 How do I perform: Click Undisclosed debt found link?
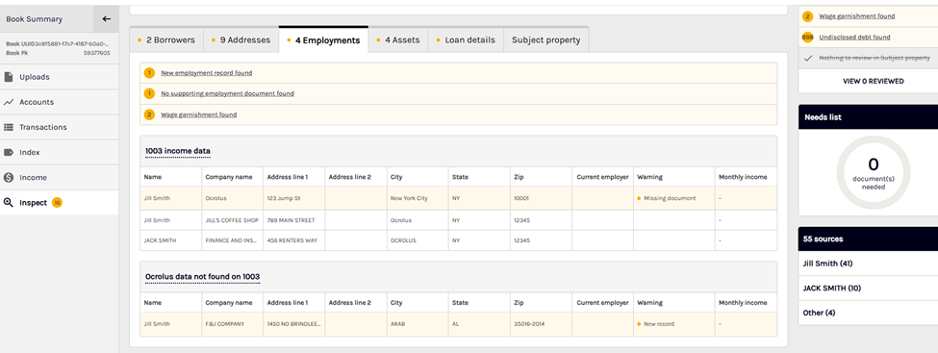click(x=854, y=38)
